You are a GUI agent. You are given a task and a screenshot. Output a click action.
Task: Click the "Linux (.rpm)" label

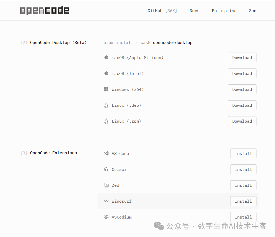tap(126, 121)
